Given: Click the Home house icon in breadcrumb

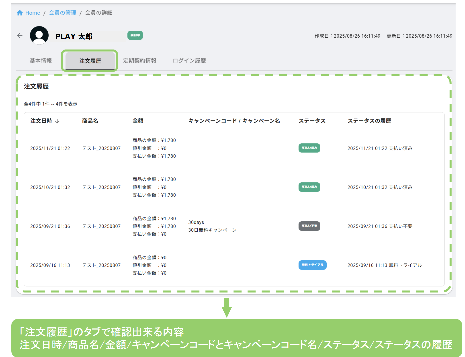Looking at the screenshot, I should 20,13.
